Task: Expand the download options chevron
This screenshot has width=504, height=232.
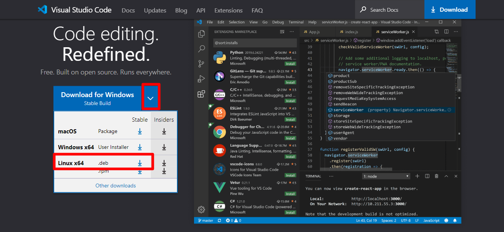Action: click(x=150, y=98)
